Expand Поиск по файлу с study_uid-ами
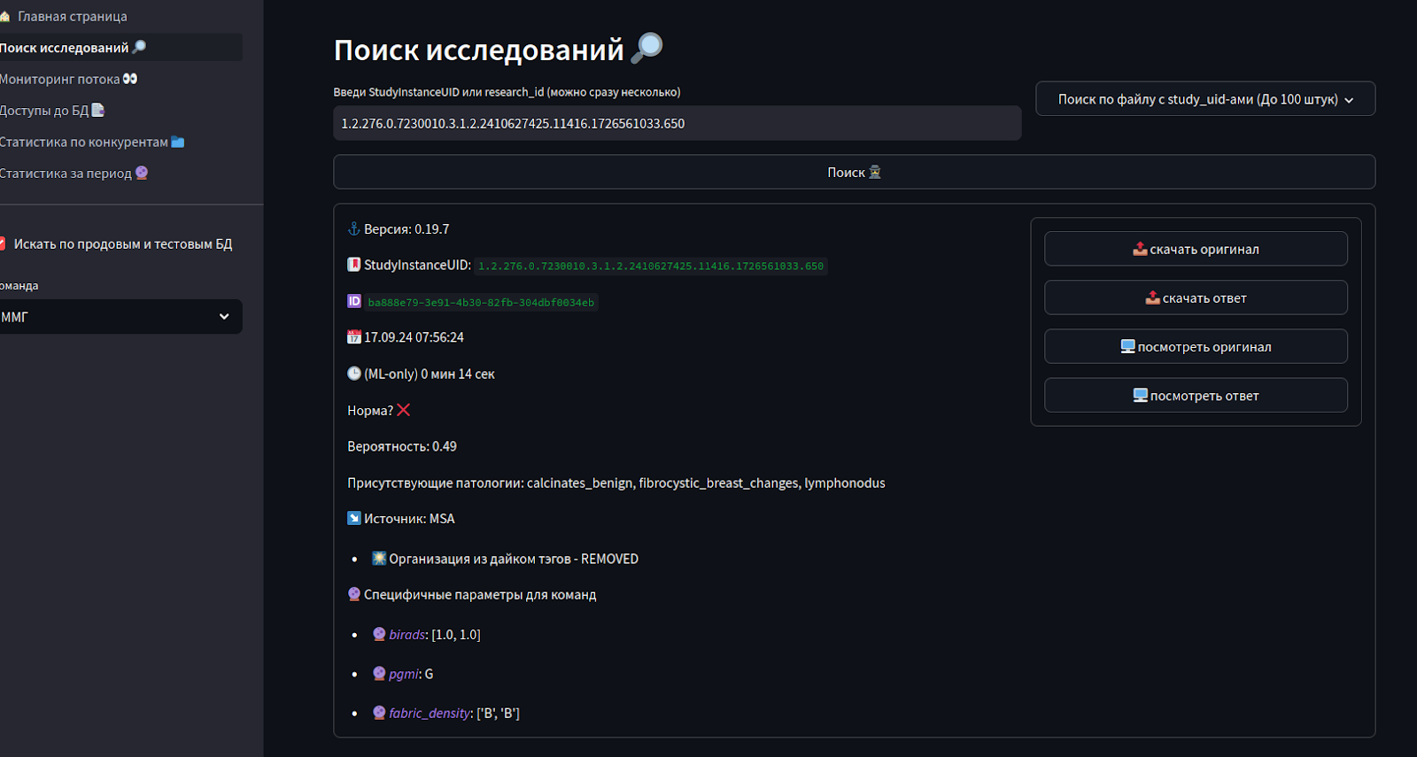The image size is (1417, 757). pos(1204,99)
